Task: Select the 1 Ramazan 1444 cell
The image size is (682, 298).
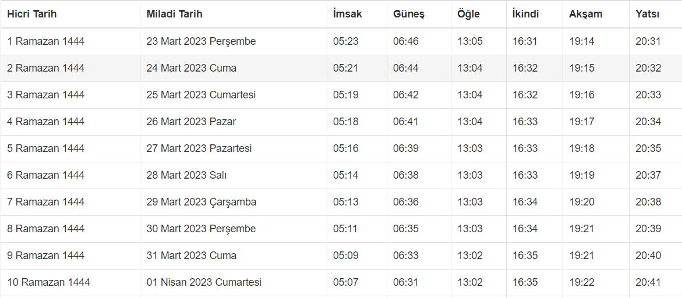Action: pyautogui.click(x=46, y=41)
